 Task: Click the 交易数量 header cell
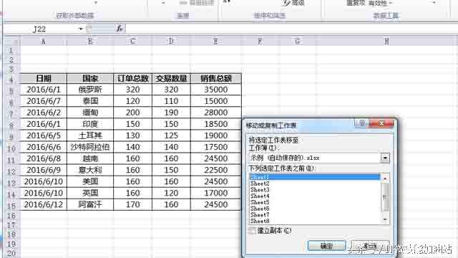171,78
